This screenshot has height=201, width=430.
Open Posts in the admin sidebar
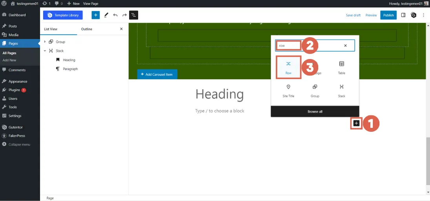pos(13,26)
